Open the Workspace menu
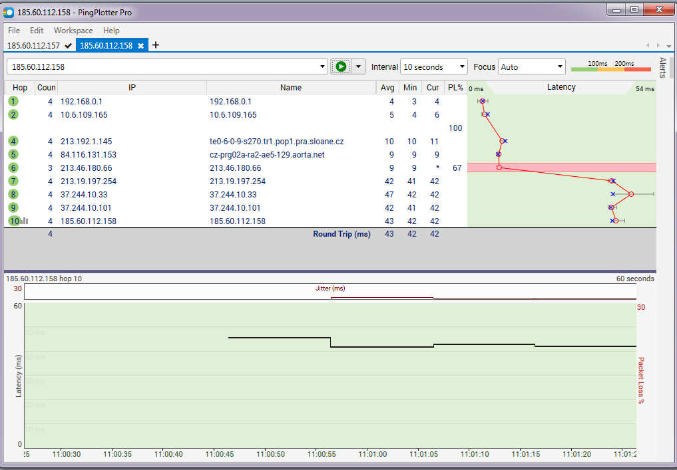677x470 pixels. coord(73,31)
